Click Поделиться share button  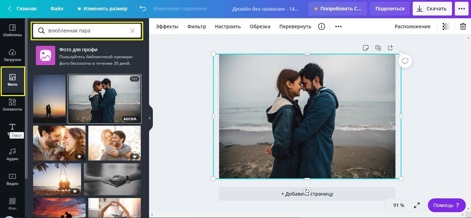coord(390,9)
